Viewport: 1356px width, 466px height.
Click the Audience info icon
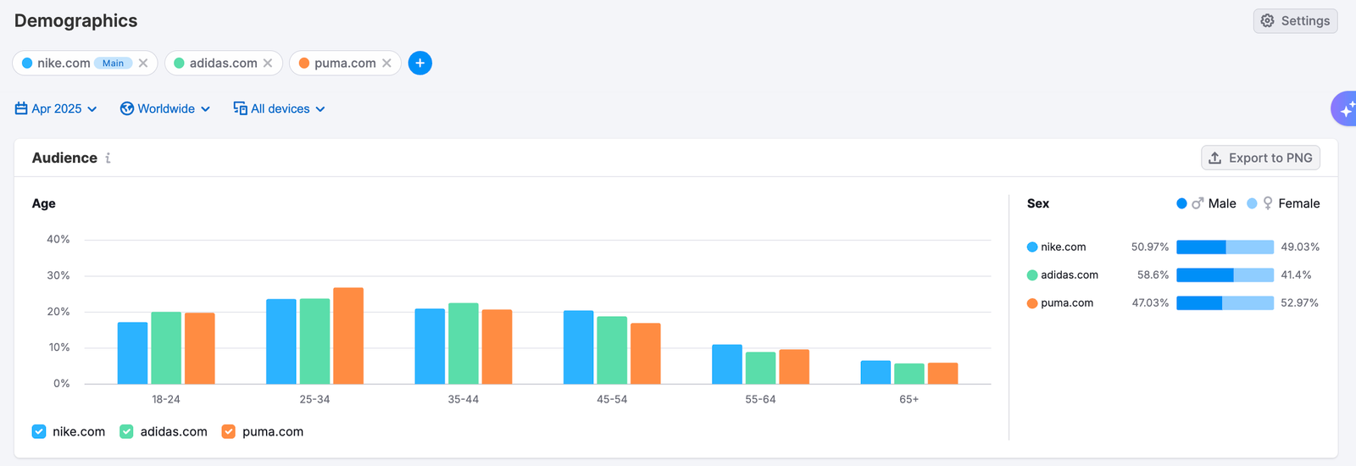(108, 158)
